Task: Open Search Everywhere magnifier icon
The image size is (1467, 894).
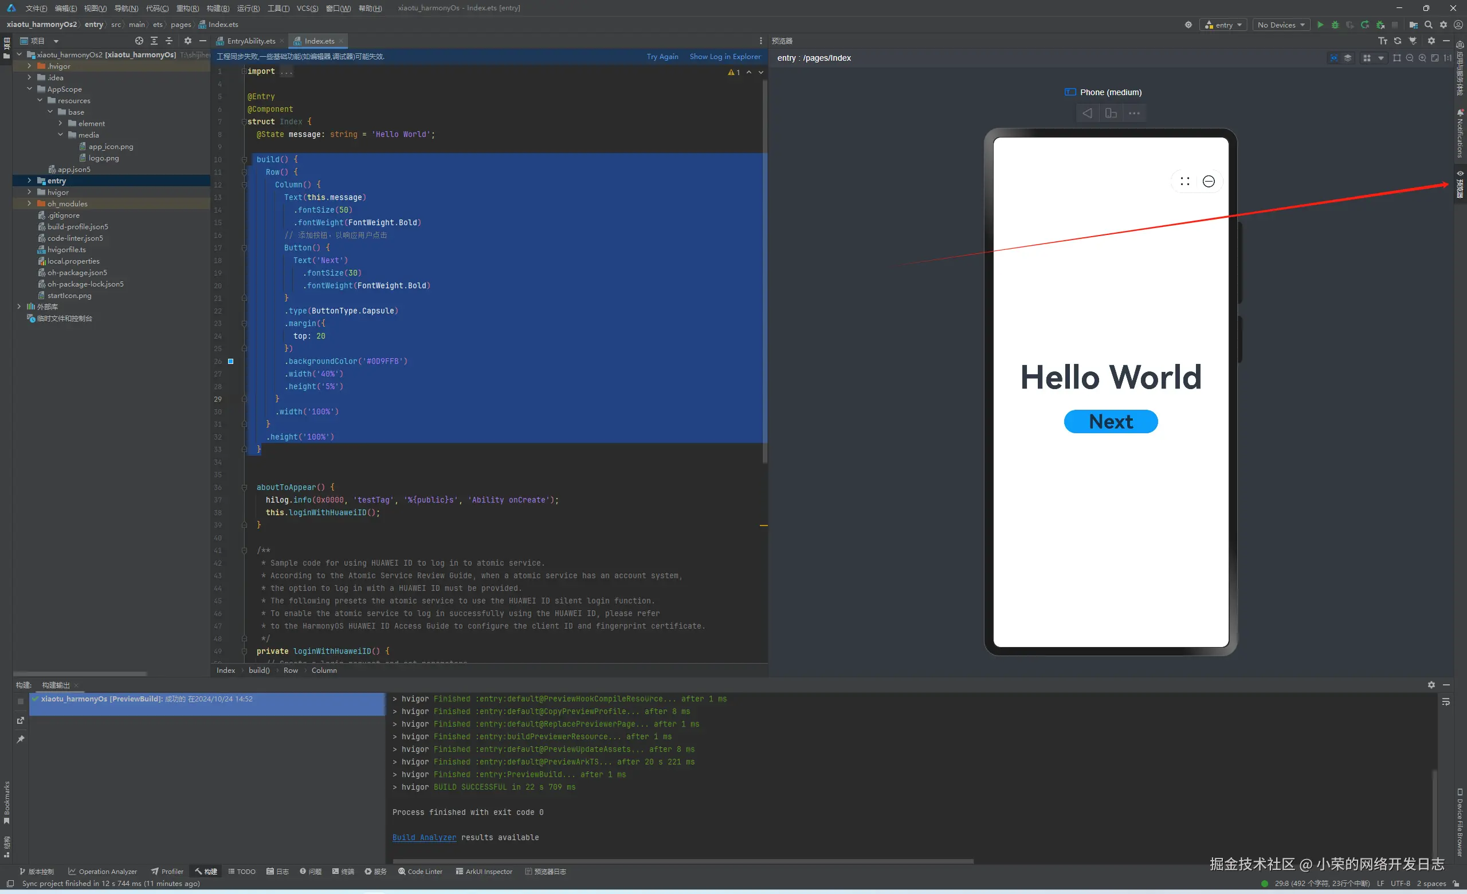Action: pyautogui.click(x=1428, y=25)
